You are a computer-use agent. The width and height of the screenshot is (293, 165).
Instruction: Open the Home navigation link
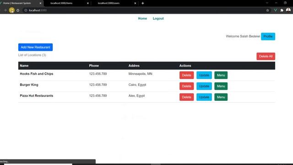[x=142, y=18]
